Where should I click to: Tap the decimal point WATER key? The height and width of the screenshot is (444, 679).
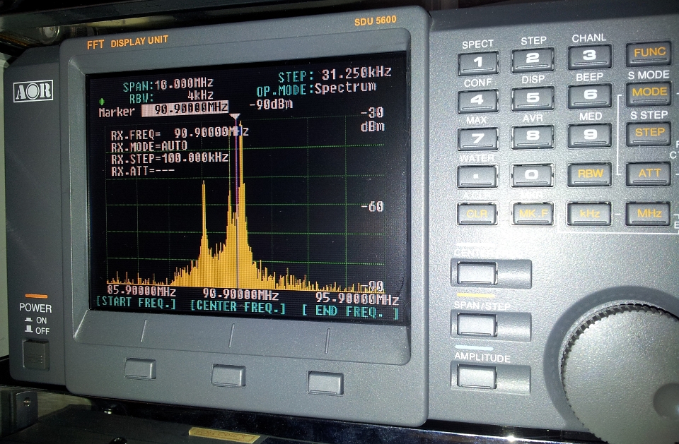[477, 176]
